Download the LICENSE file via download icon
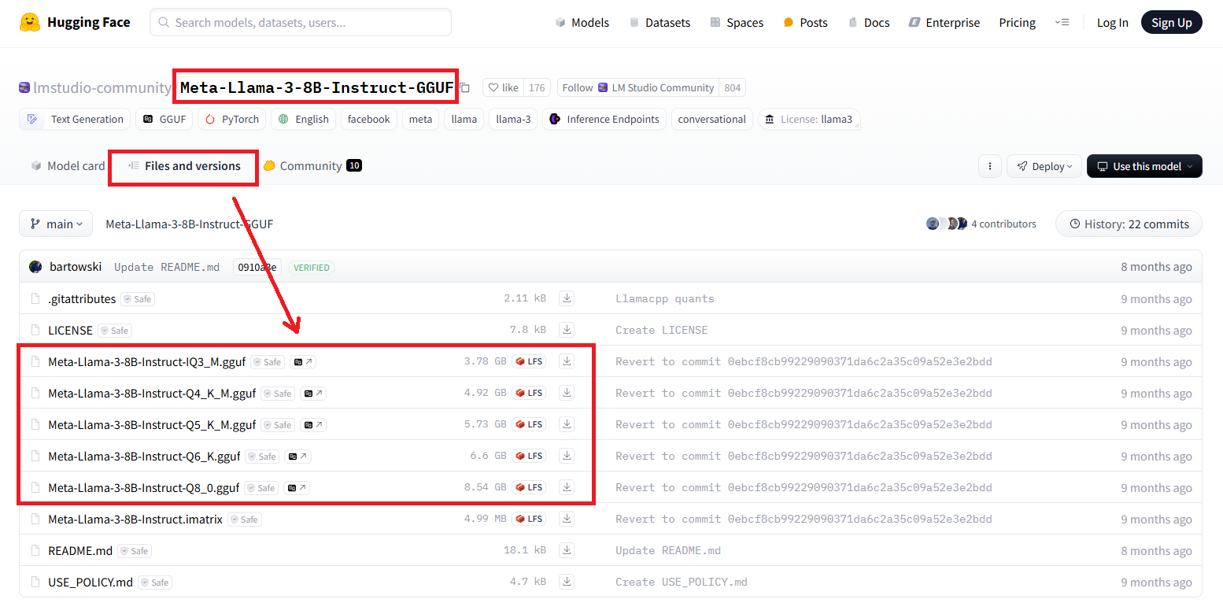The image size is (1223, 614). point(567,330)
